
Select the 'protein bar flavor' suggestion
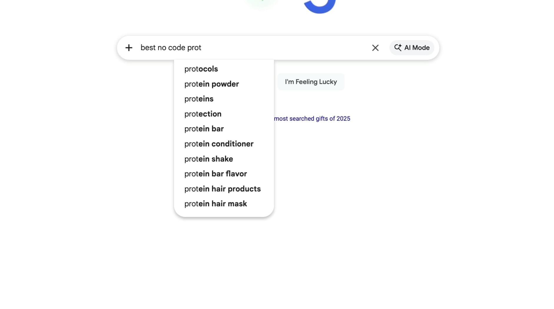click(215, 174)
